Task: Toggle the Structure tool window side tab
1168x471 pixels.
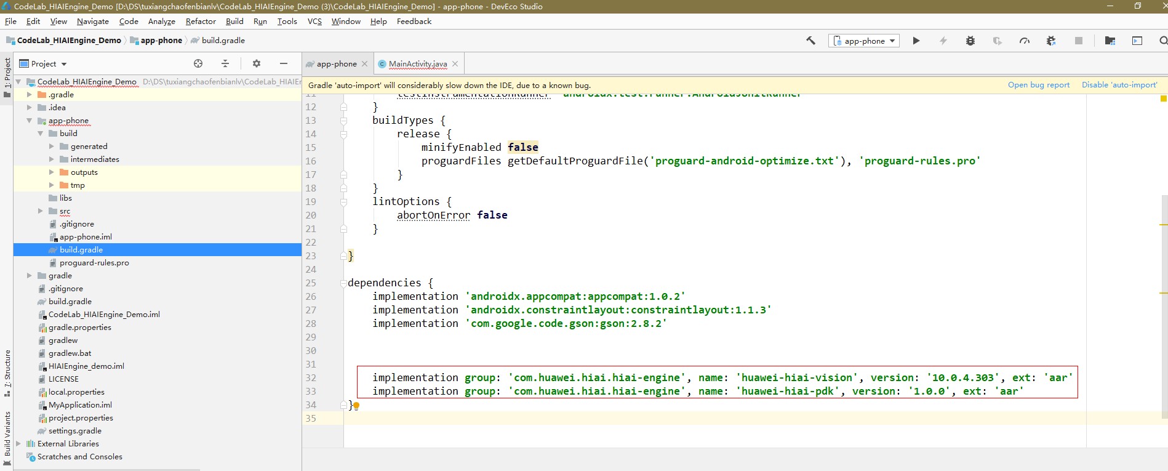Action: 7,373
